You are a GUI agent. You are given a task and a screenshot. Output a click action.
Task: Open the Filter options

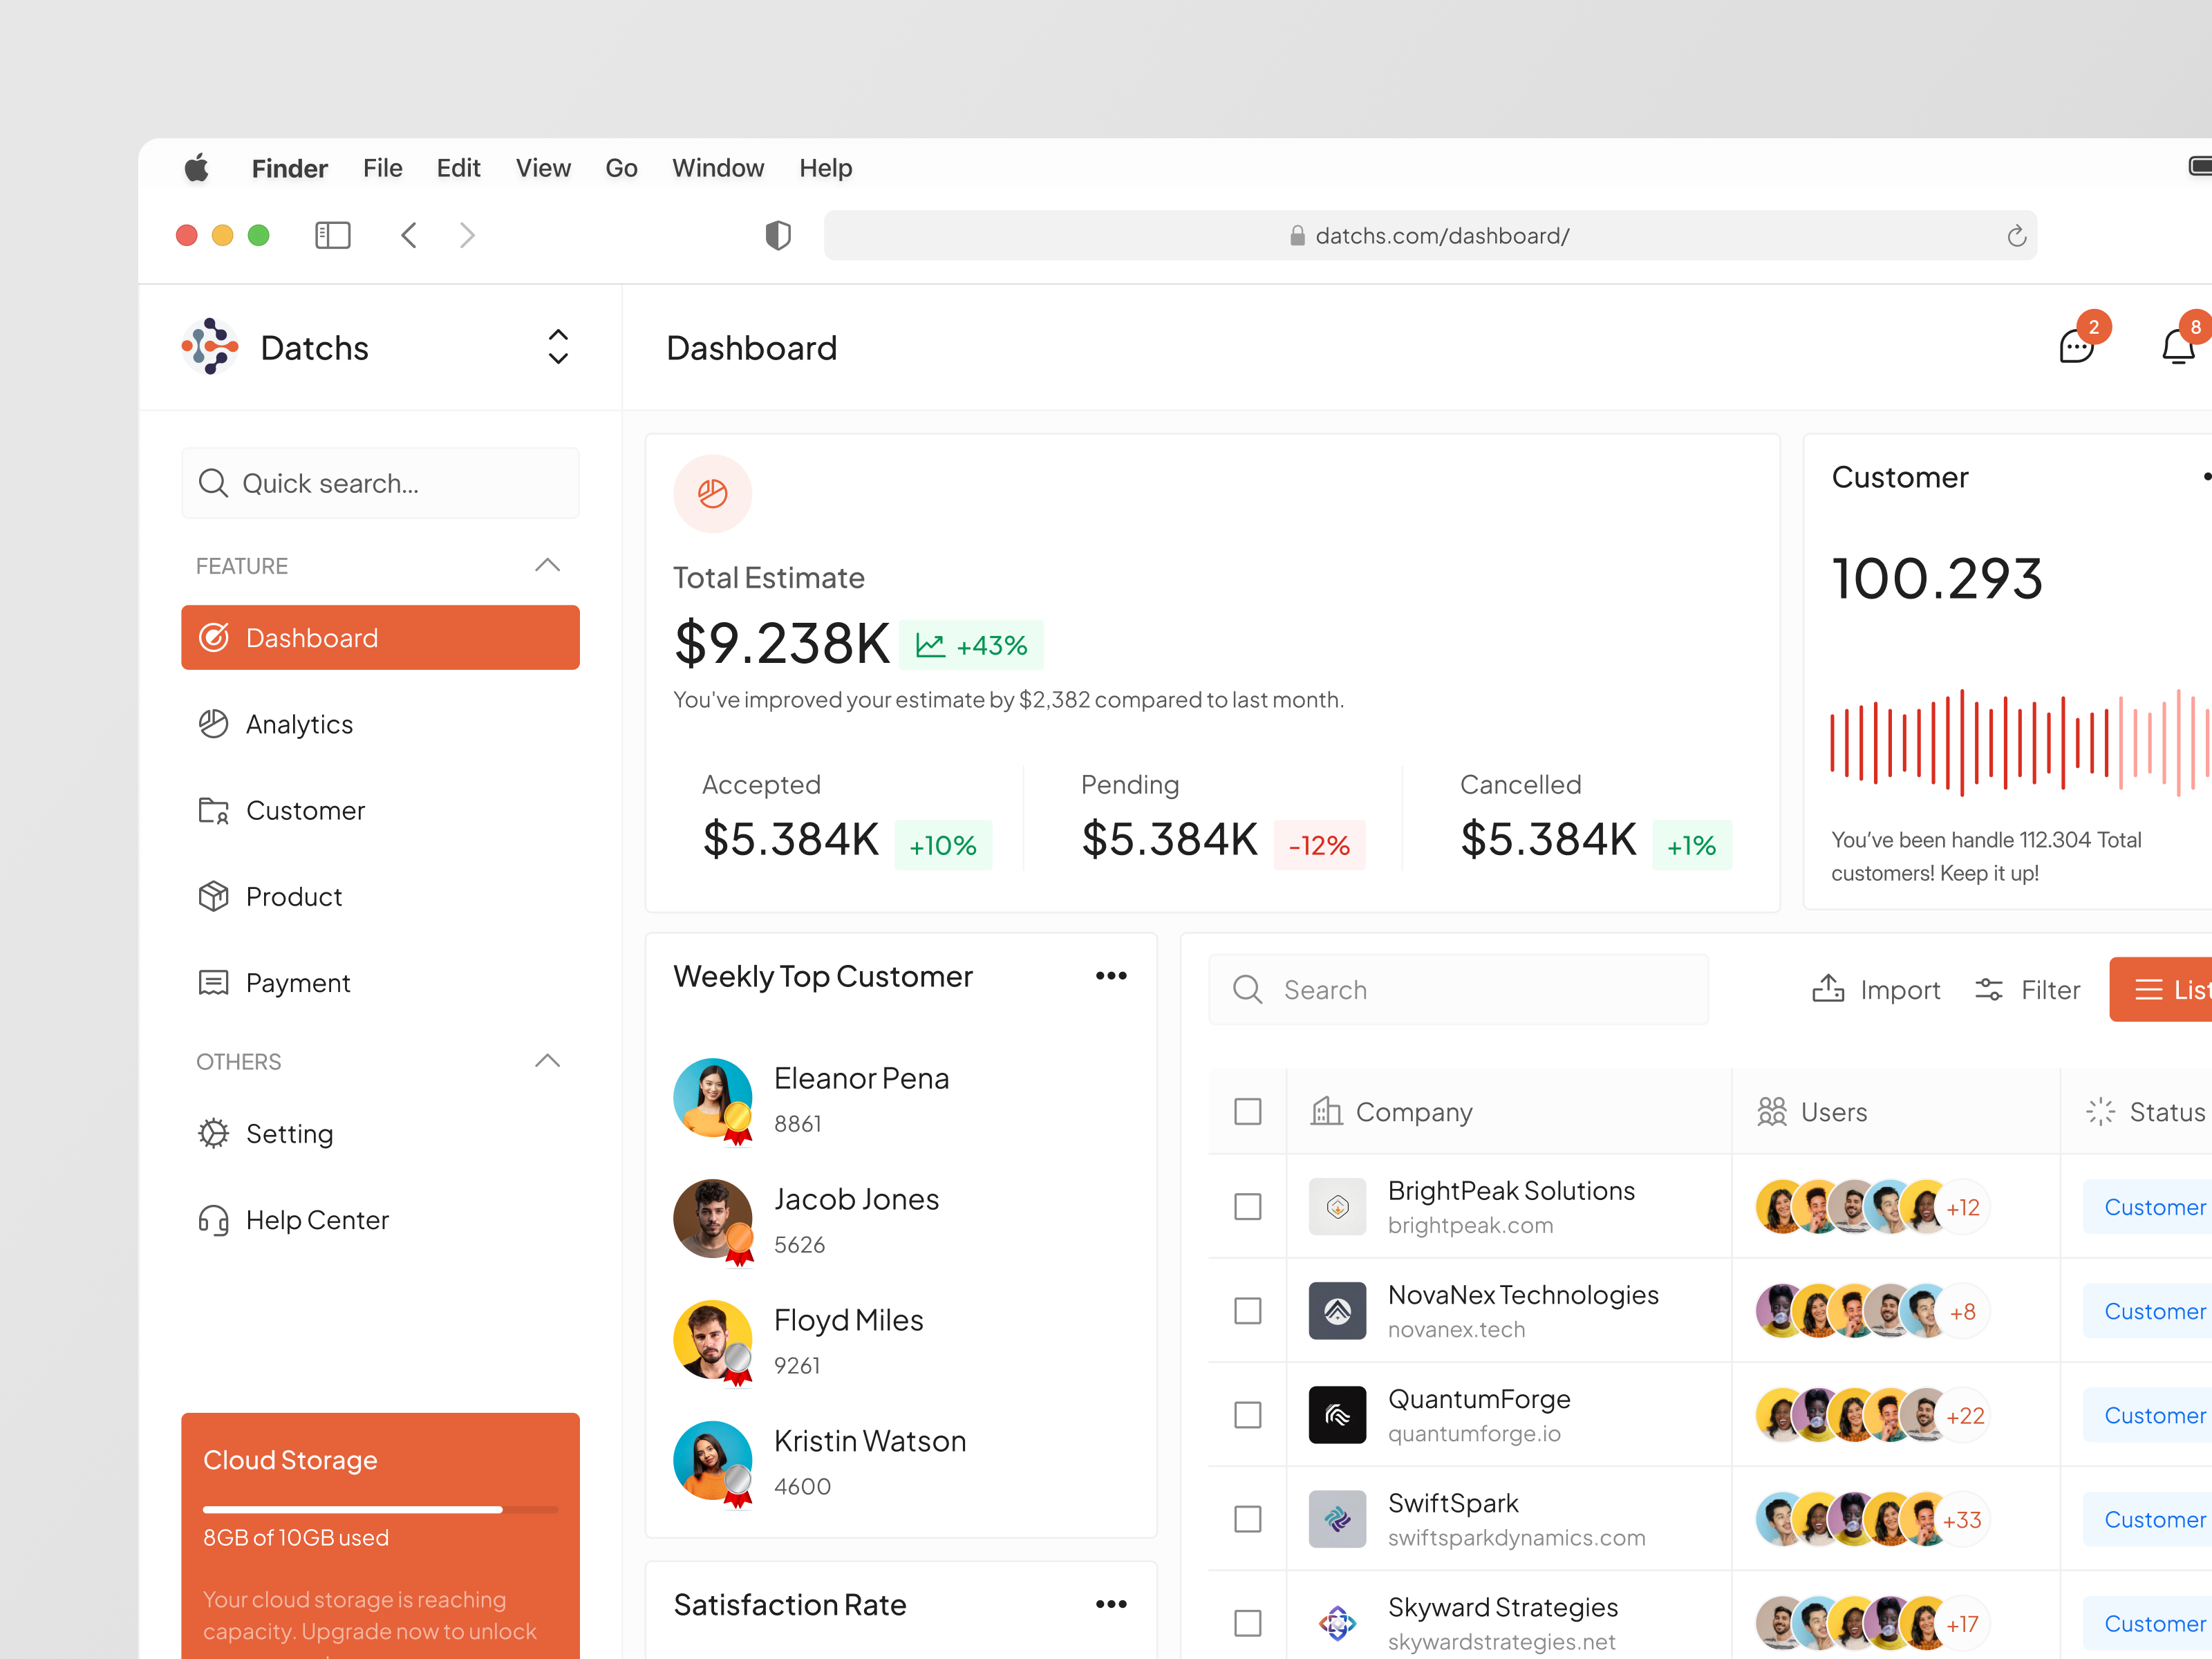coord(2028,990)
